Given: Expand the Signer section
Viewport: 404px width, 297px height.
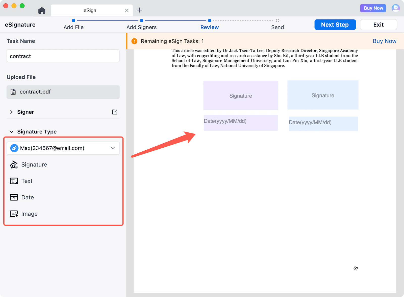Looking at the screenshot, I should pos(11,112).
